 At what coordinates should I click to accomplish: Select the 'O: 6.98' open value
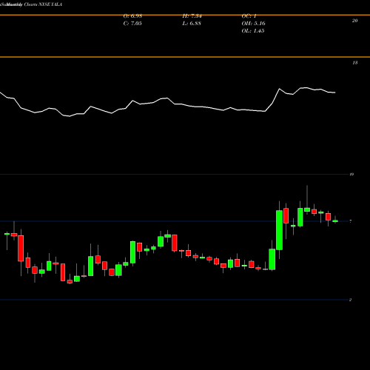pos(132,16)
